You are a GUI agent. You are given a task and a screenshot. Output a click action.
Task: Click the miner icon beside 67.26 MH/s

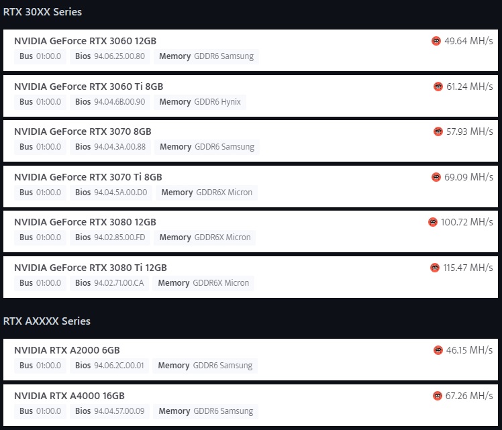click(x=437, y=396)
